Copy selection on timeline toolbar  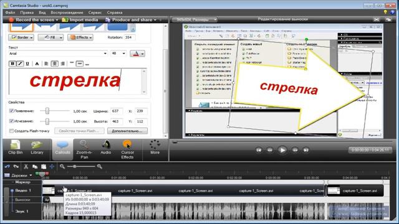(x=35, y=167)
